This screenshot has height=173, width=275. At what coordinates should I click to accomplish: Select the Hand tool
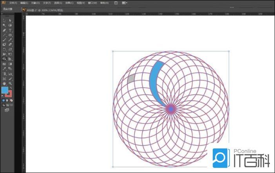pos(4,83)
